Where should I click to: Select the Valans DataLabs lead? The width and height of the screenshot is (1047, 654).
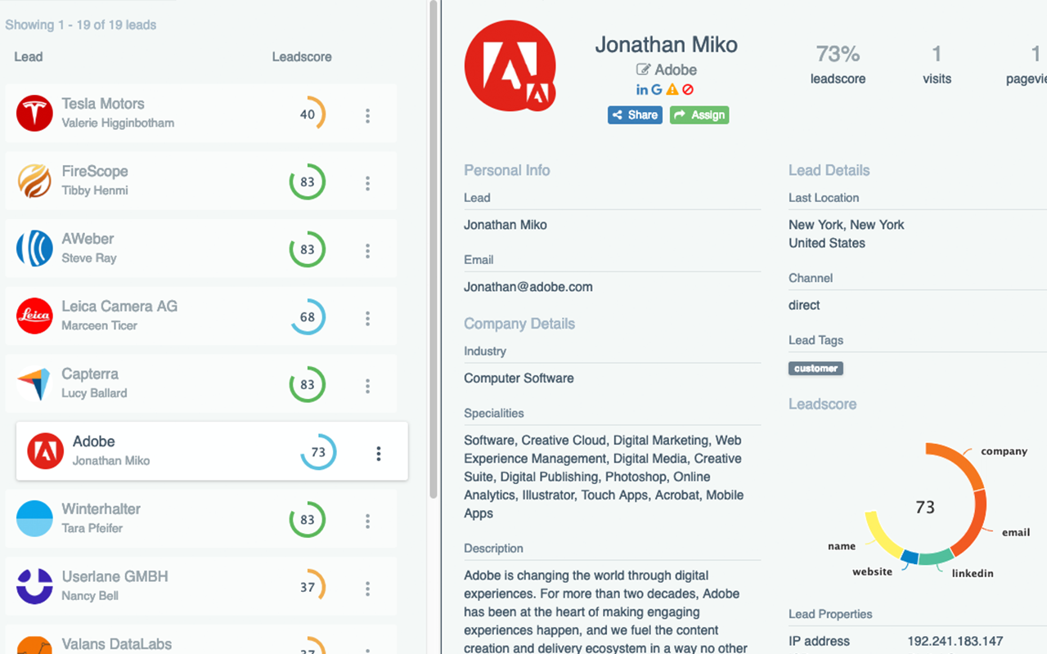tap(201, 639)
